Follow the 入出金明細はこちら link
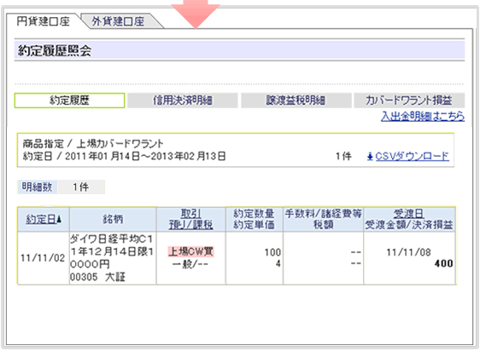Image resolution: width=480 pixels, height=351 pixels. (423, 116)
